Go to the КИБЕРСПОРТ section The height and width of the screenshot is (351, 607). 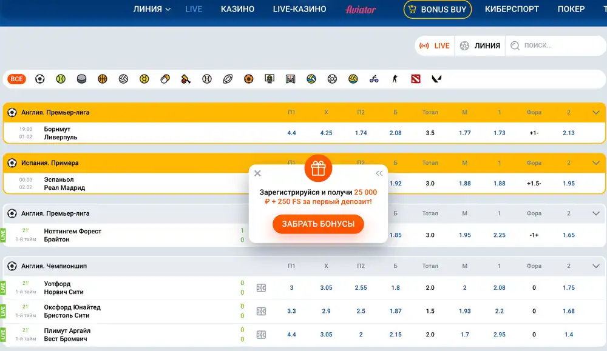pos(512,9)
